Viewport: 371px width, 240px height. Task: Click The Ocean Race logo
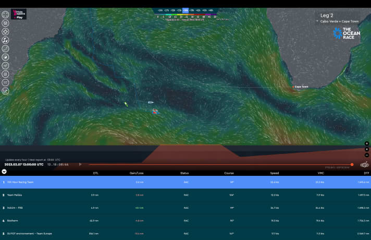(347, 33)
